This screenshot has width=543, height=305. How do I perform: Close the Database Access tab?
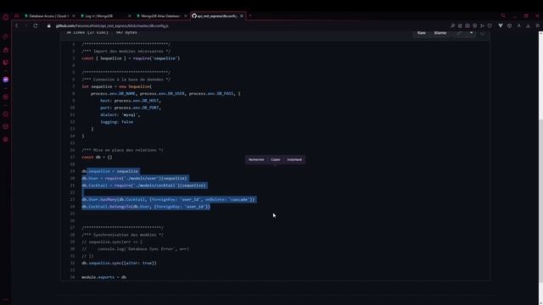(74, 16)
